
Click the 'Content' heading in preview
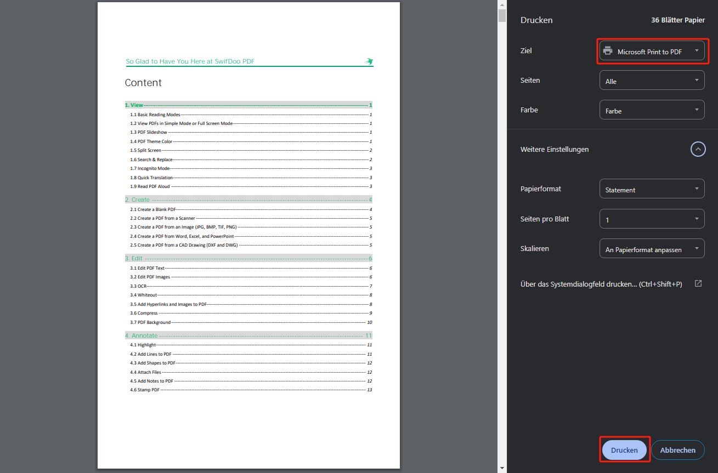[x=143, y=83]
